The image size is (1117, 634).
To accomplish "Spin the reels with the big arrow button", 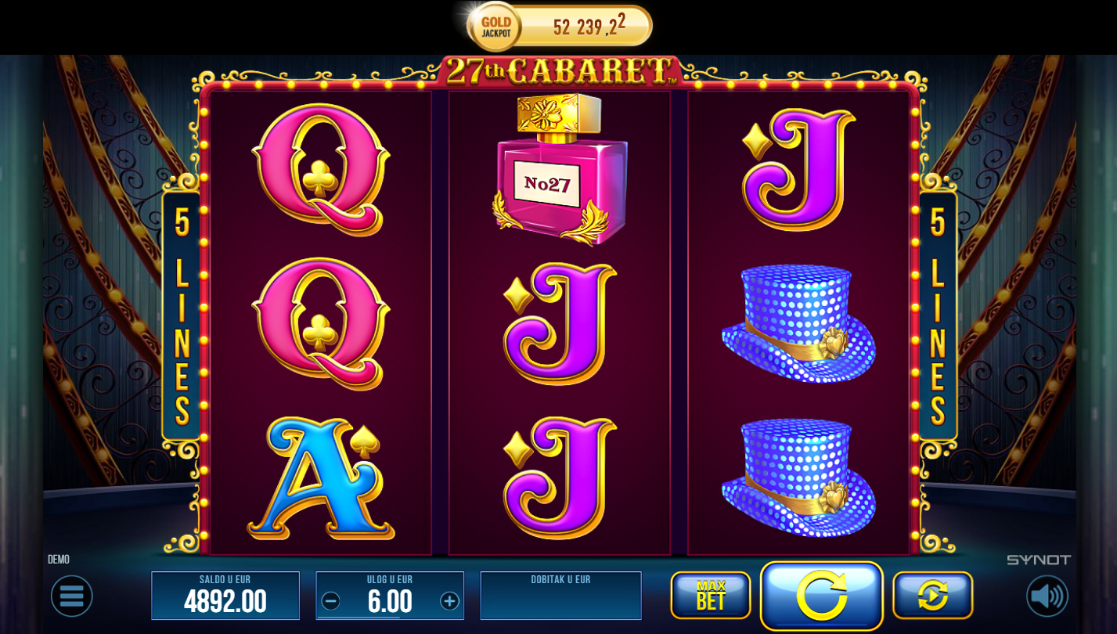I will (822, 596).
